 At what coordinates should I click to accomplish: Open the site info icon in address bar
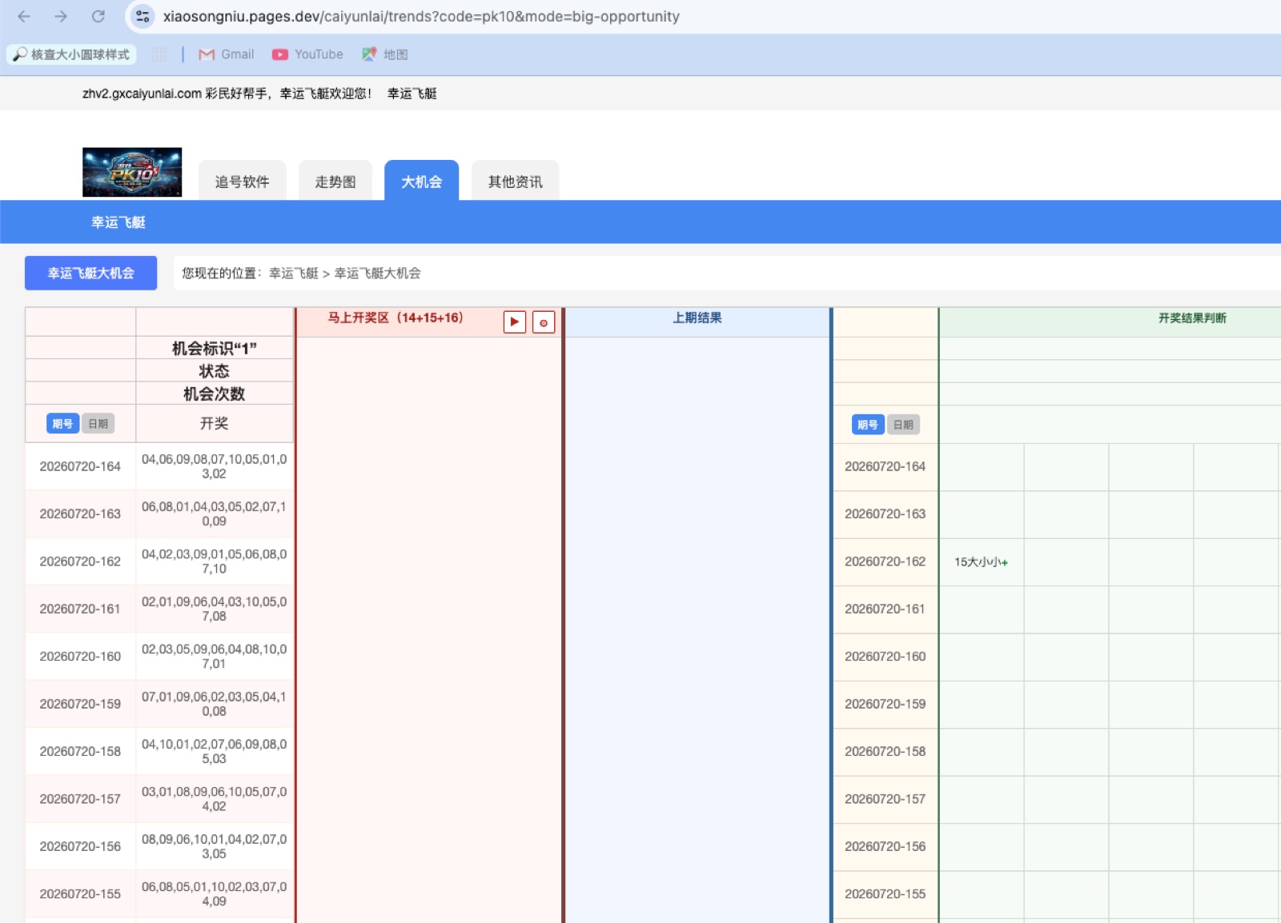tap(143, 16)
